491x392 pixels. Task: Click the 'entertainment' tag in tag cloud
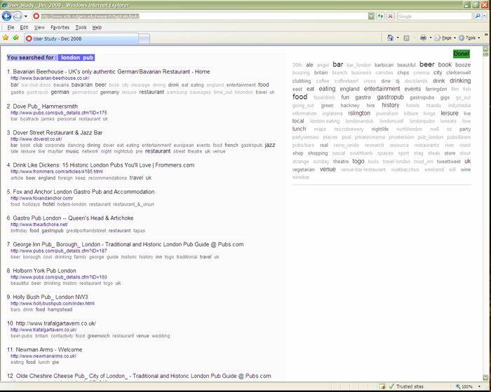pyautogui.click(x=382, y=89)
